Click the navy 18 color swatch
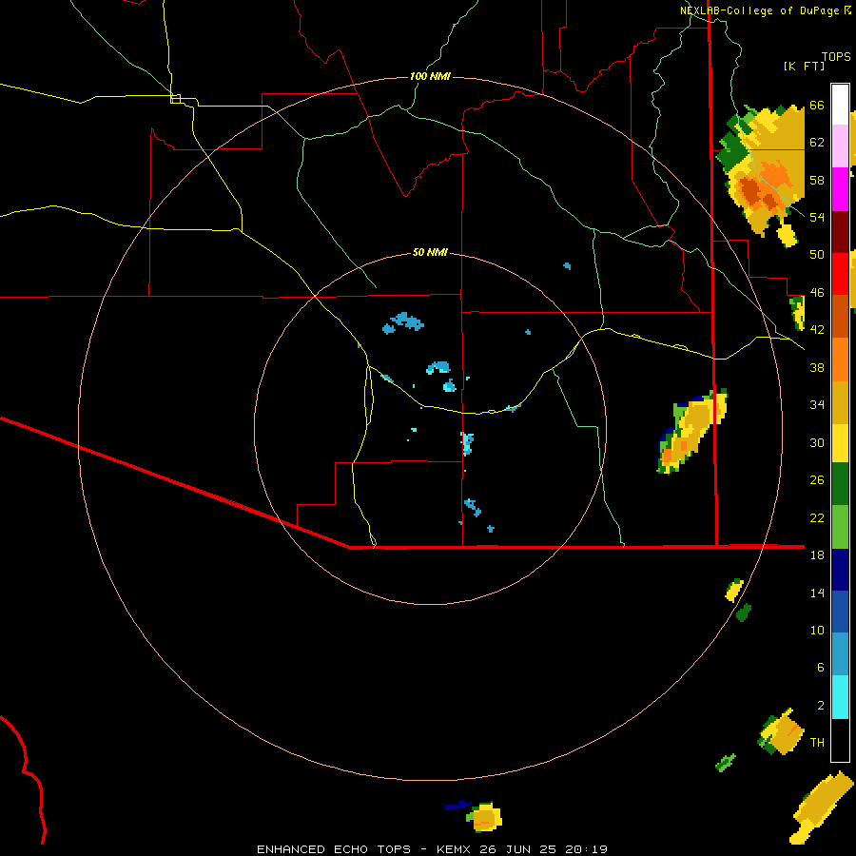 tap(840, 570)
